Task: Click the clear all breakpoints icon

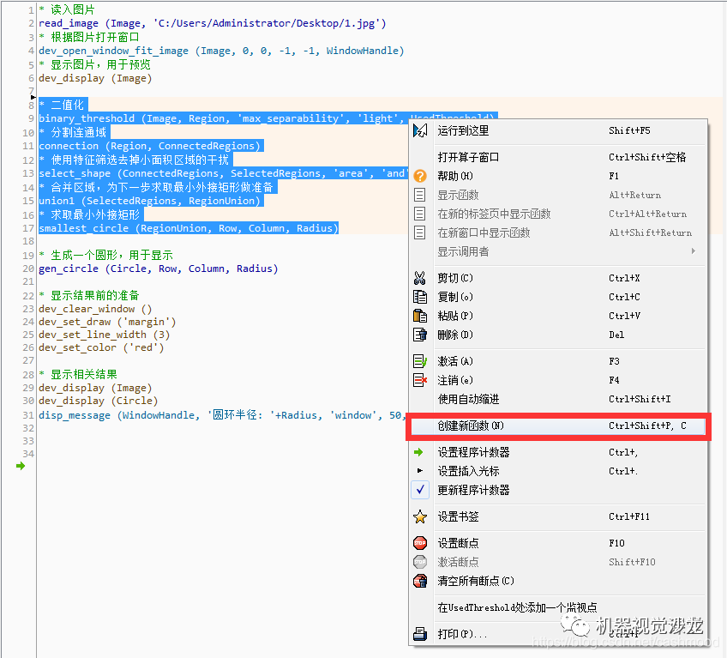Action: [x=420, y=581]
